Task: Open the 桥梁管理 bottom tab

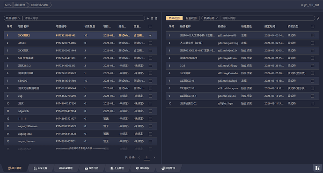Action: 66,168
